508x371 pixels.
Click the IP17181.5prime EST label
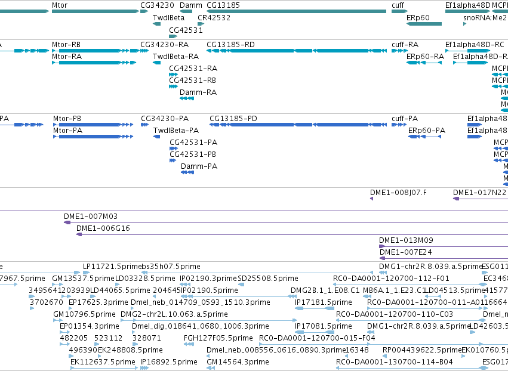324,302
